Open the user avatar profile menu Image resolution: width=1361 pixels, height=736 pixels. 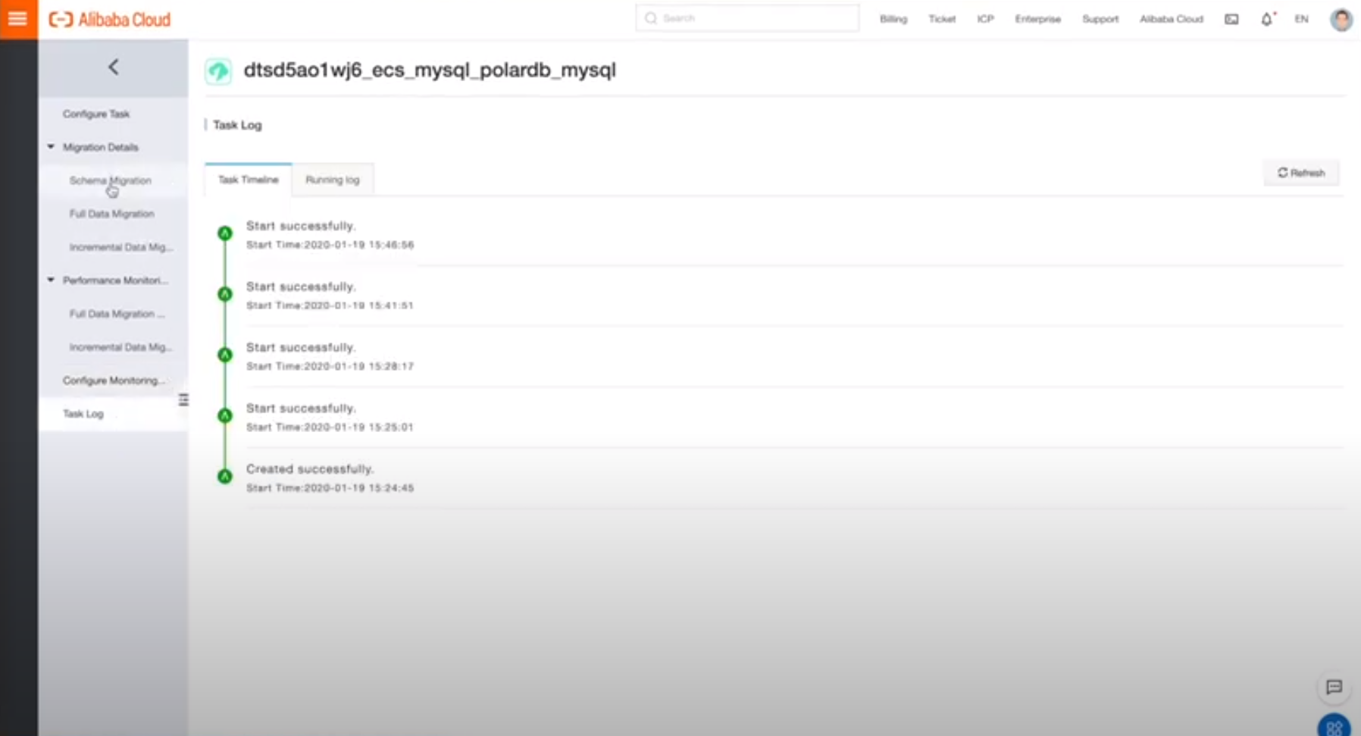pos(1341,20)
